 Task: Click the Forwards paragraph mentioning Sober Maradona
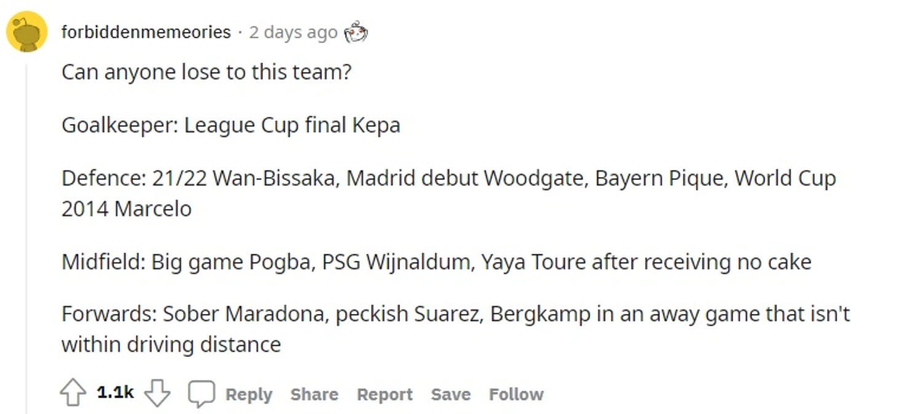455,329
